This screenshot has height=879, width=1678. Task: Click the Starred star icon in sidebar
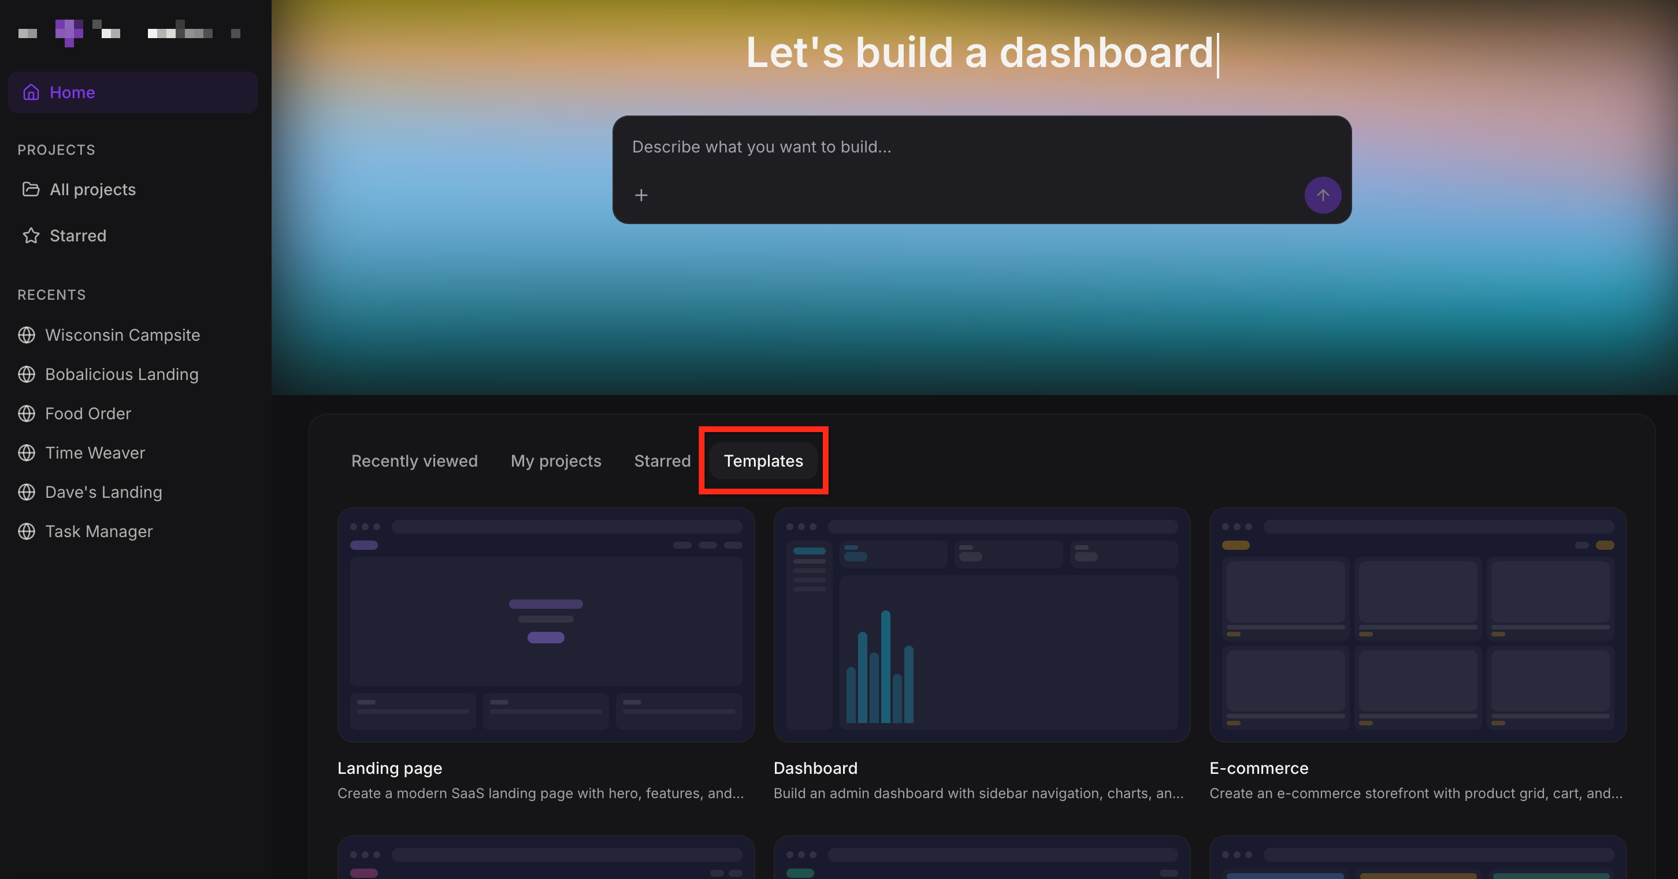(31, 236)
